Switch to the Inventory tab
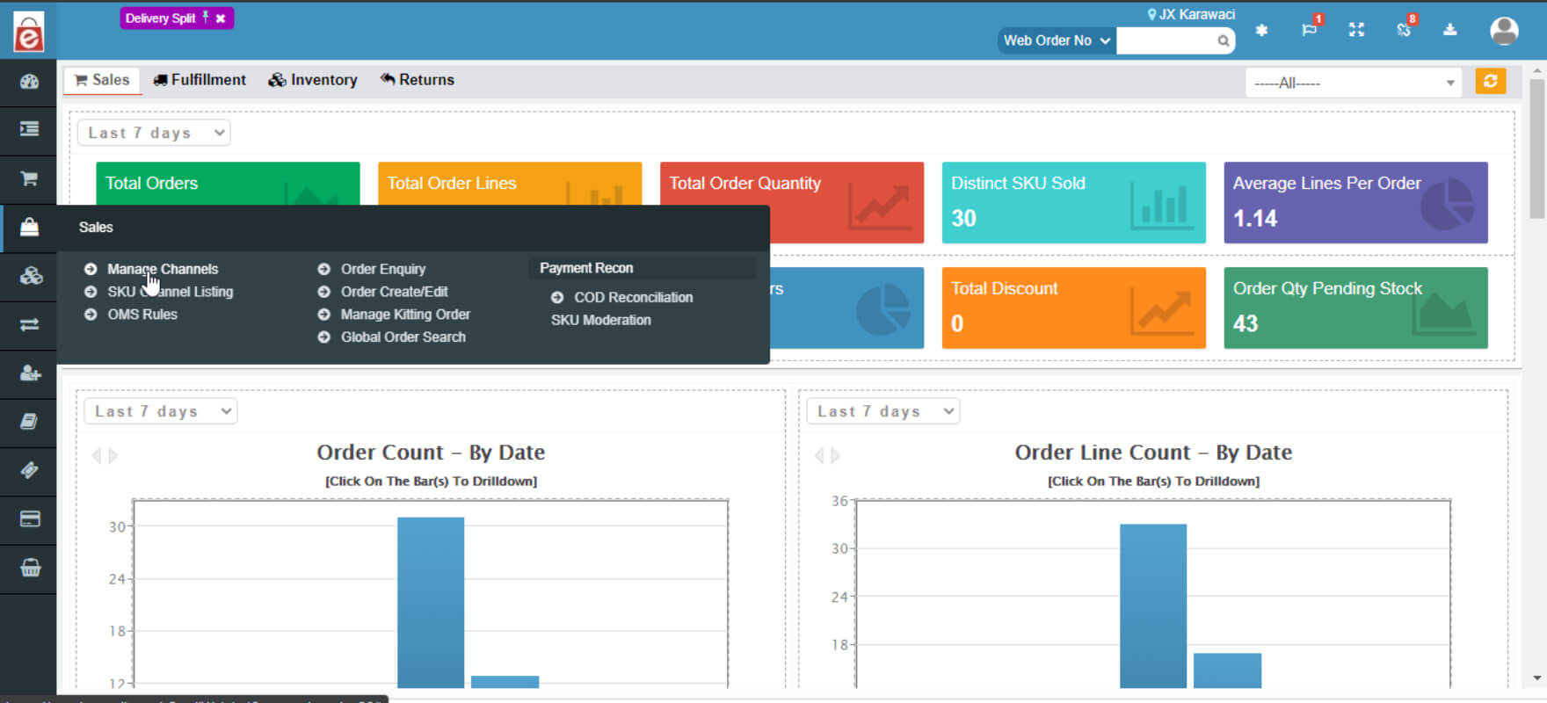 [x=313, y=80]
